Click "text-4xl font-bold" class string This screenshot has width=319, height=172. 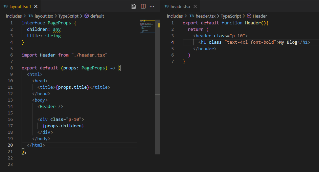point(250,42)
